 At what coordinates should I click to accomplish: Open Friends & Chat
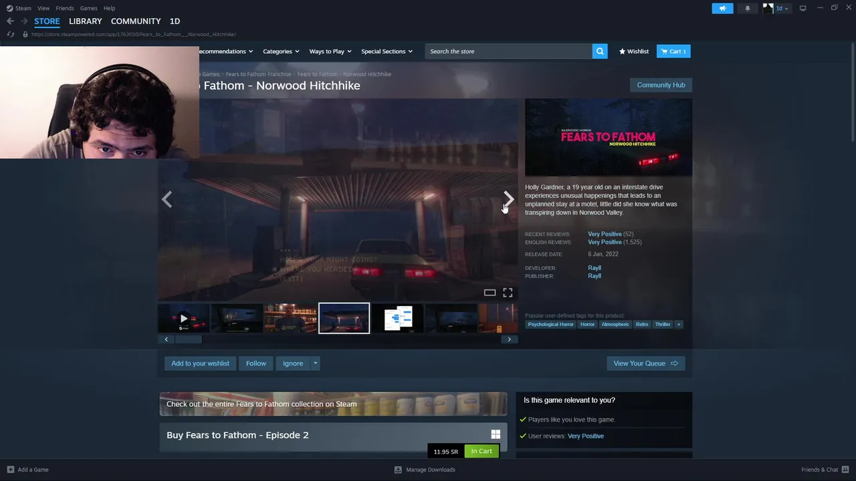(825, 470)
